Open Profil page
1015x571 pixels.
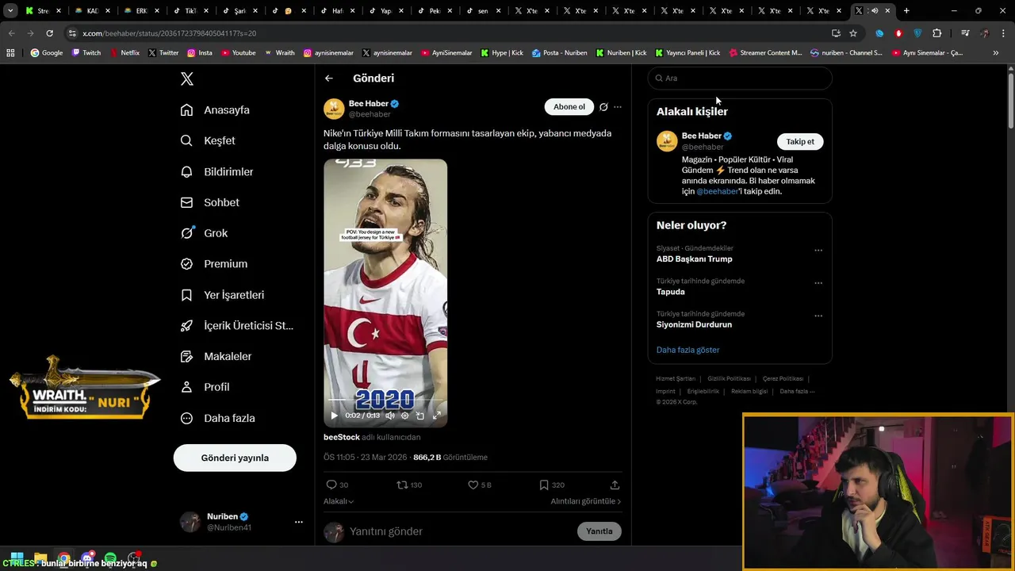point(205,387)
